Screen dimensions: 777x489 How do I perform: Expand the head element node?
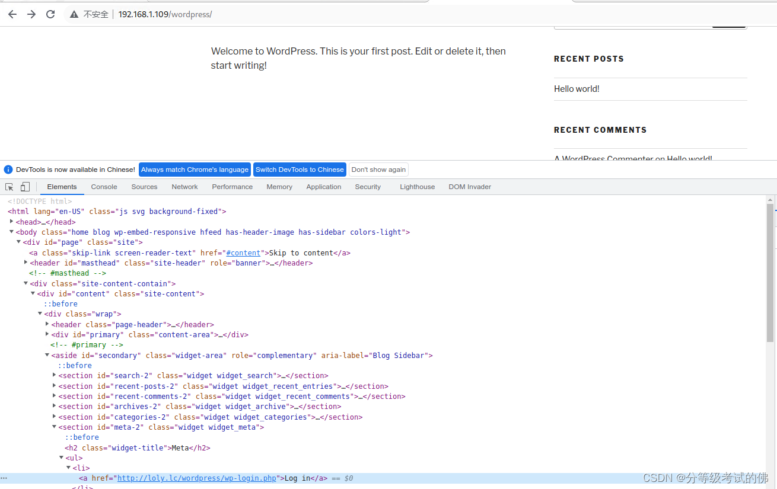[12, 222]
